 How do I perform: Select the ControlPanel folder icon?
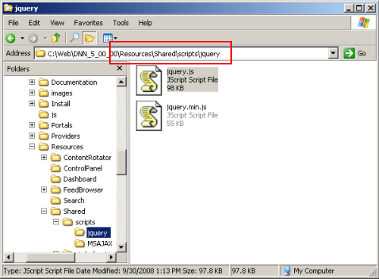[x=55, y=168]
